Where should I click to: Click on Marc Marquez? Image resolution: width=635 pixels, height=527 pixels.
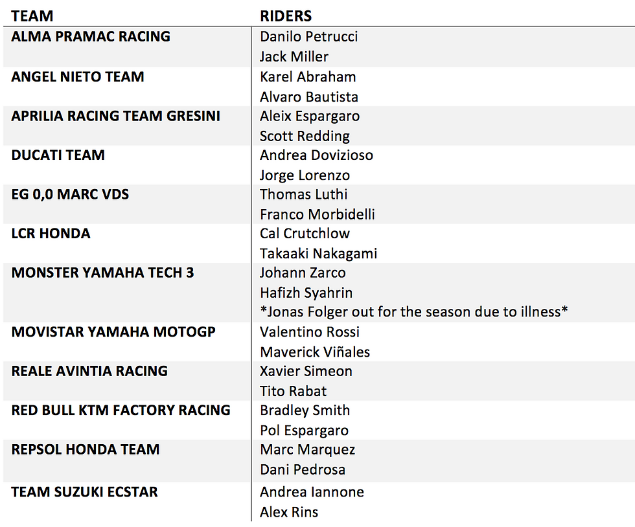pyautogui.click(x=307, y=450)
